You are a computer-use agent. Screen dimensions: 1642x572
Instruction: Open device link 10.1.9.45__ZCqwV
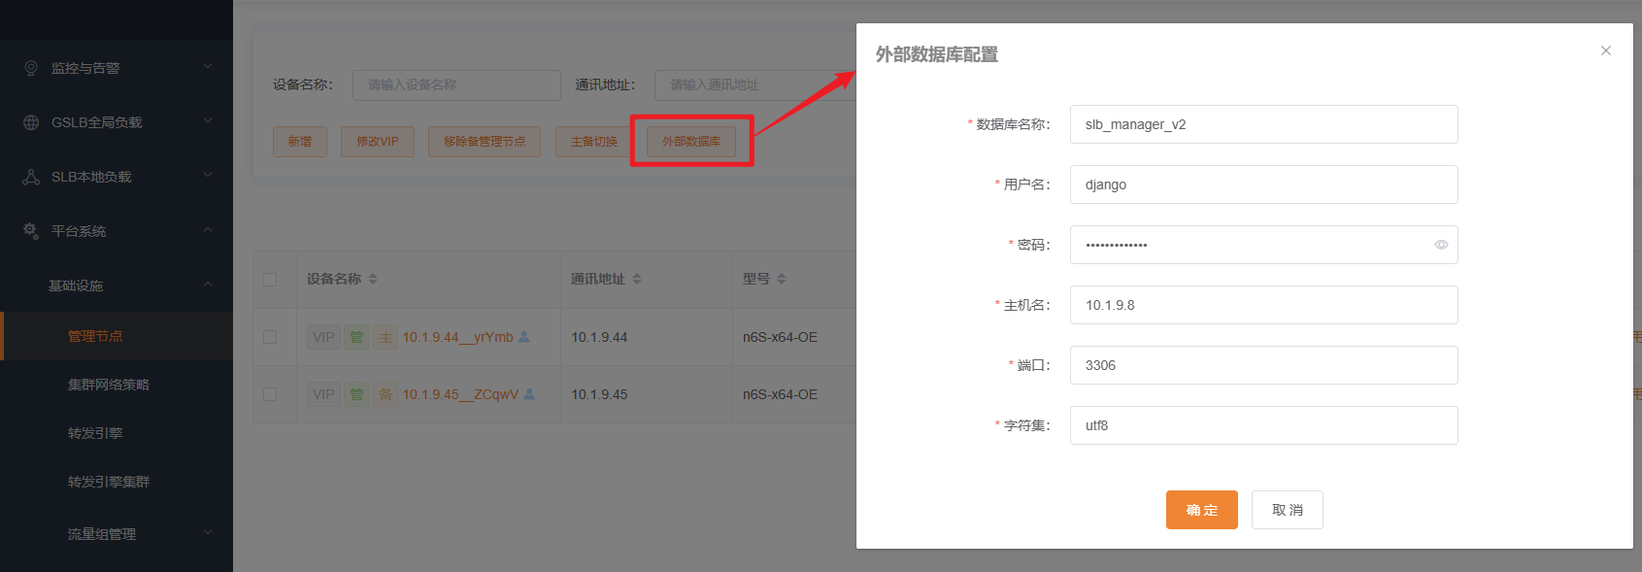(x=460, y=394)
